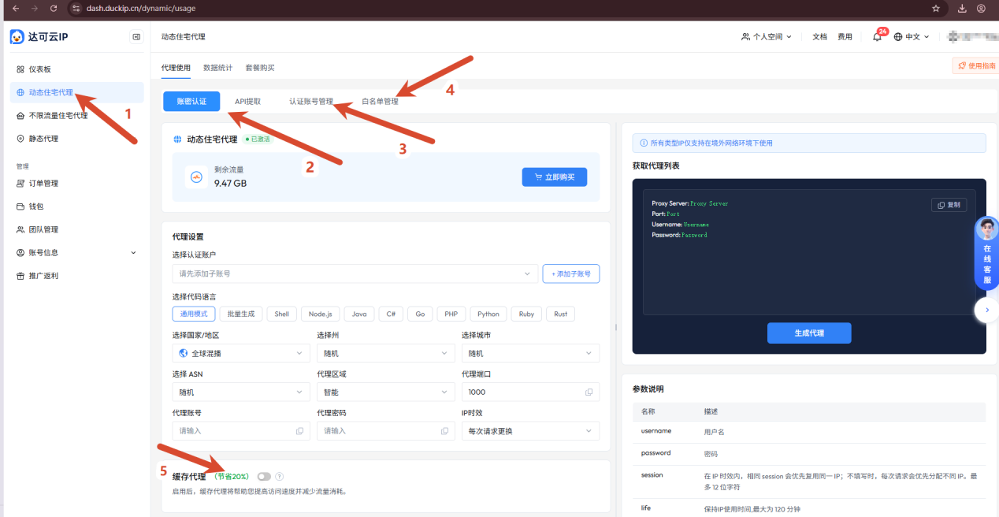The image size is (999, 517).
Task: Choose 批量生成 option
Action: tap(241, 314)
